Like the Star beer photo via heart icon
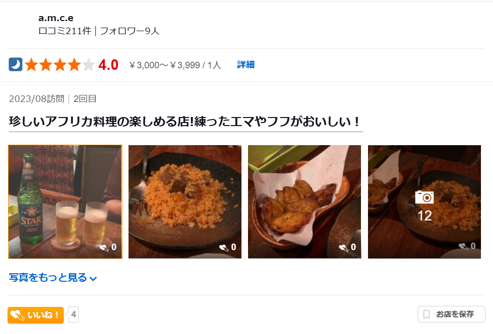The height and width of the screenshot is (334, 493). click(x=104, y=248)
